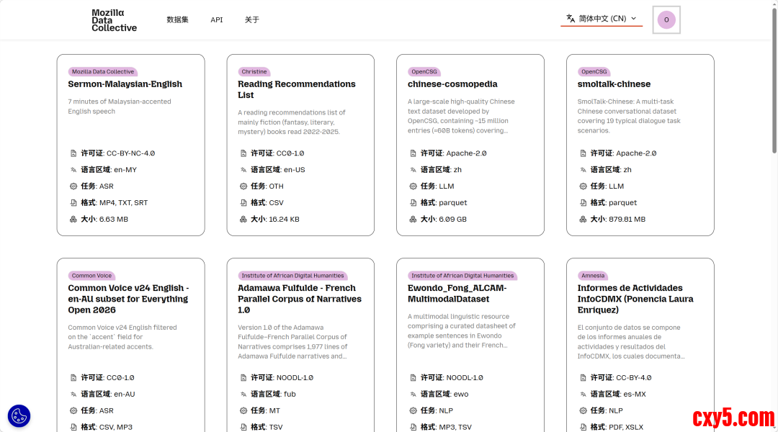Click size icon in chinese-cosmopedia card
The width and height of the screenshot is (778, 432).
point(413,220)
